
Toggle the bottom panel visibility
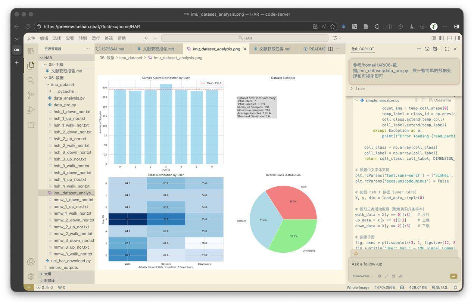click(450, 38)
